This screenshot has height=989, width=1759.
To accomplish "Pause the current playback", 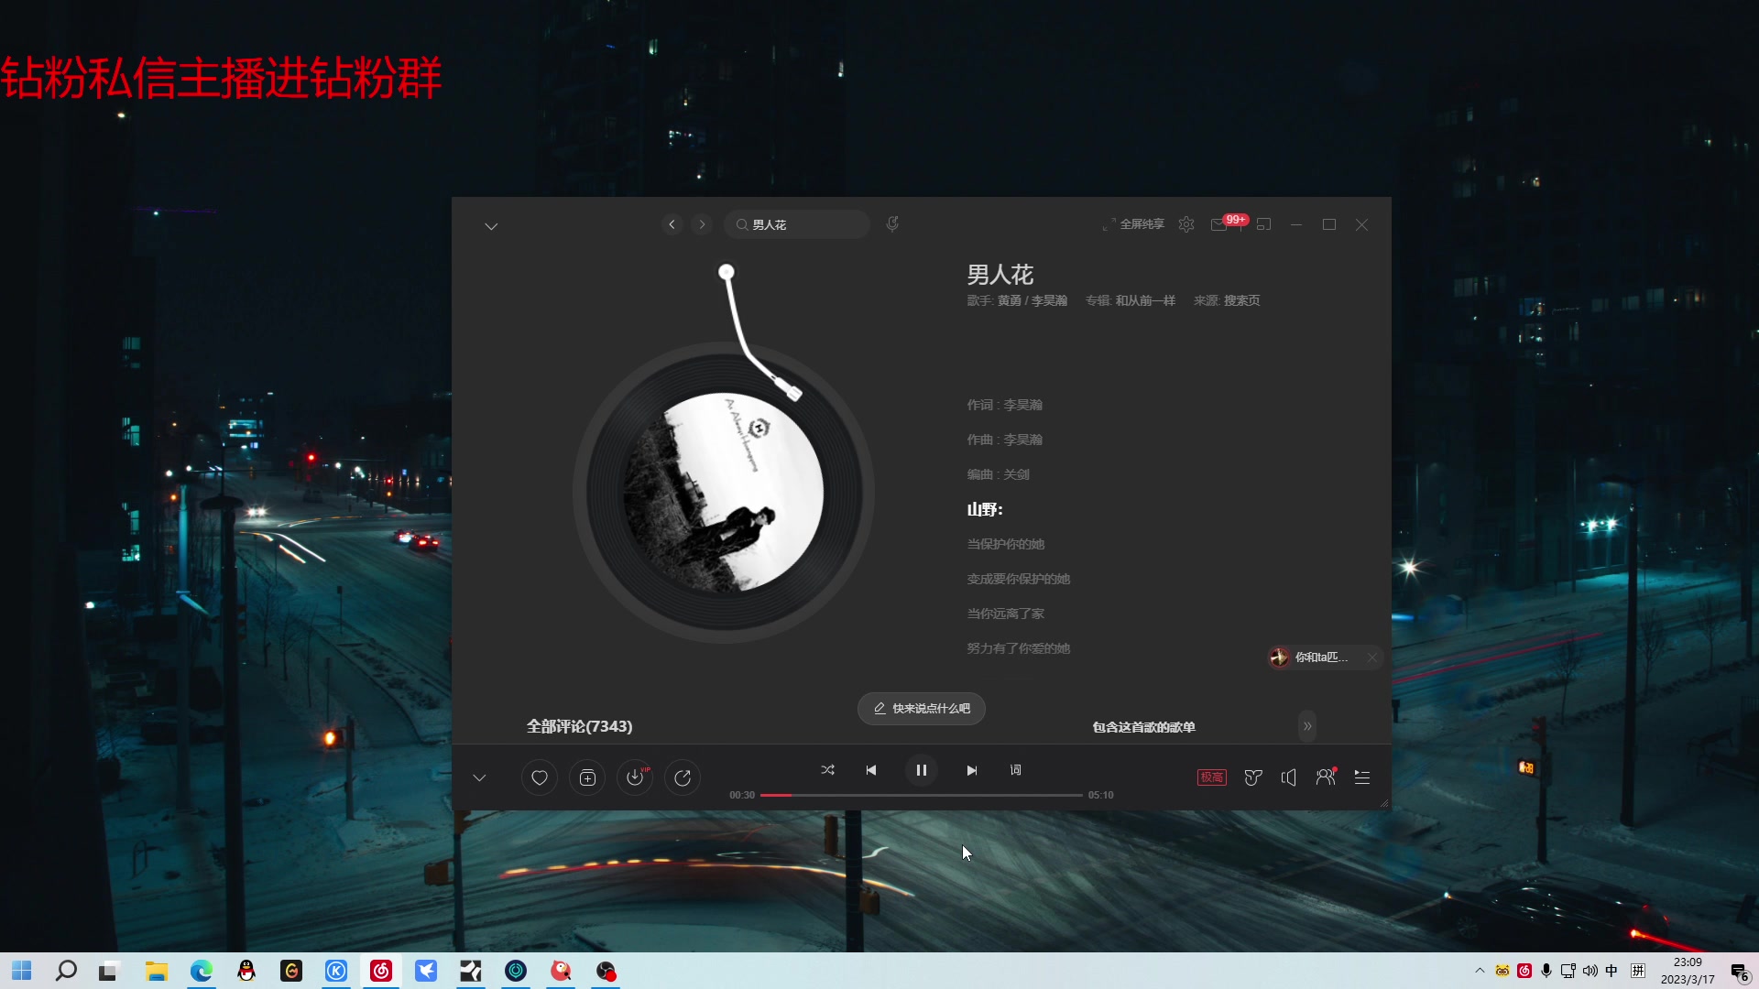I will (922, 770).
